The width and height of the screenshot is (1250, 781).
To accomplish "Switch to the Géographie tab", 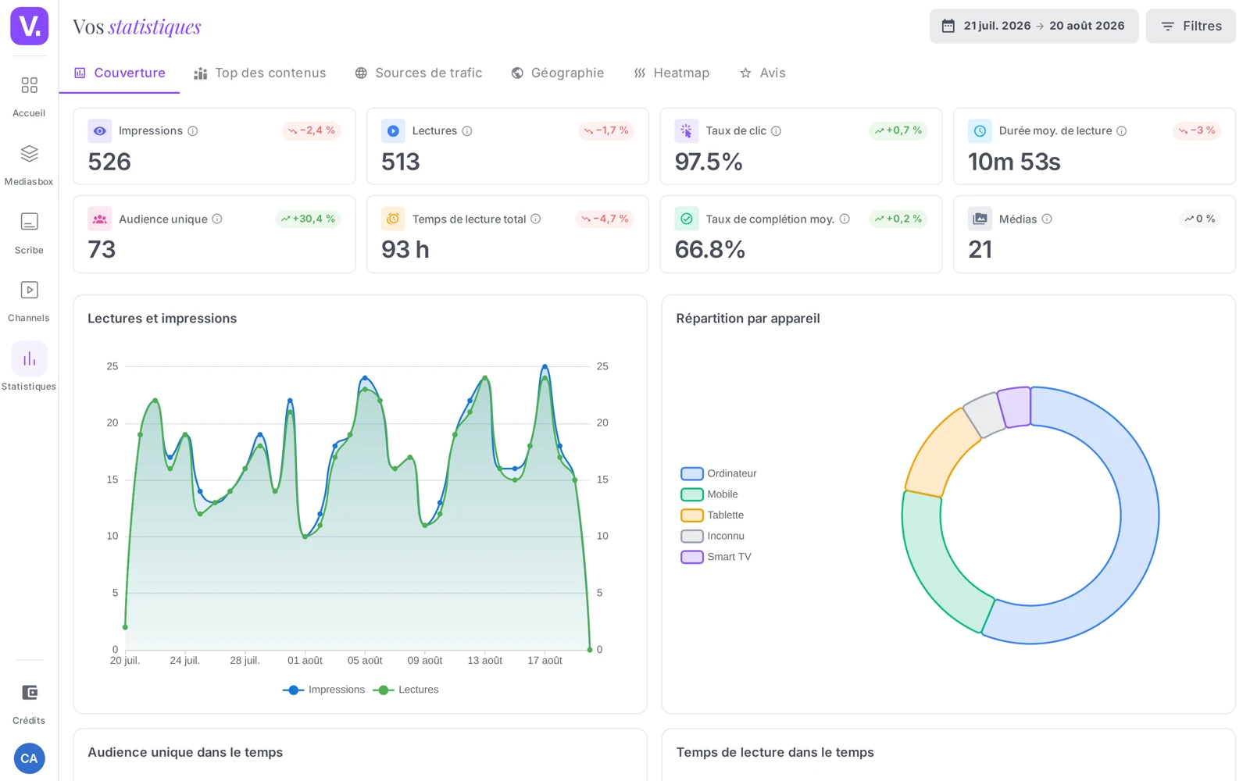I will [x=558, y=73].
